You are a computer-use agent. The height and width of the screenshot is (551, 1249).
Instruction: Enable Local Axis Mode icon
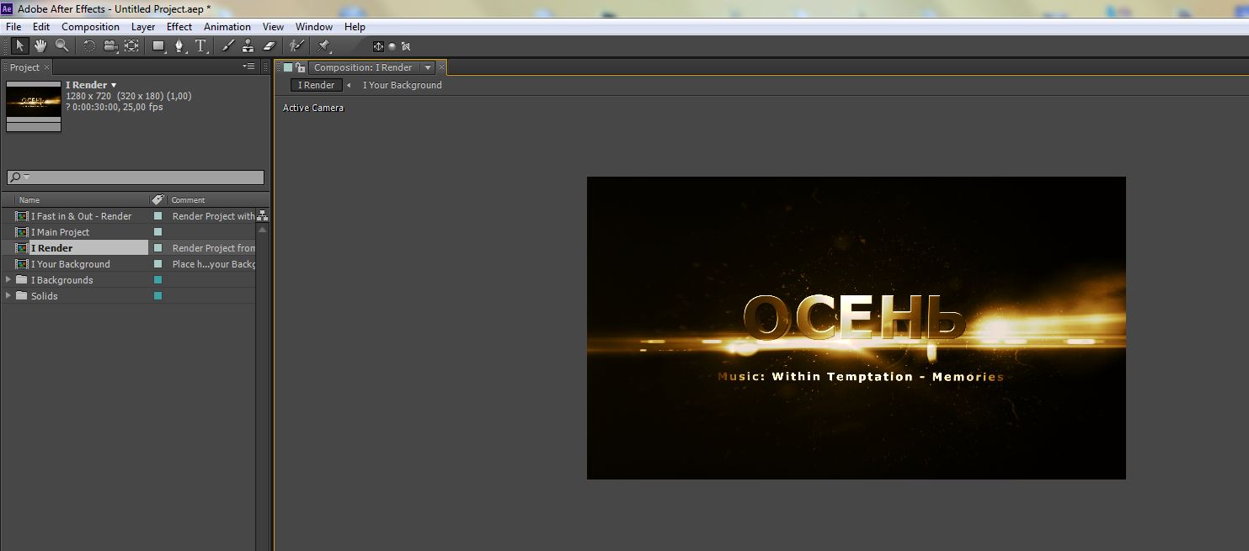378,46
